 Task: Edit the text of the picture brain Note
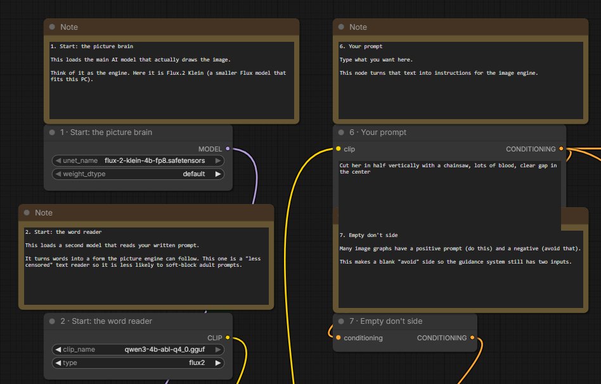[x=171, y=80]
